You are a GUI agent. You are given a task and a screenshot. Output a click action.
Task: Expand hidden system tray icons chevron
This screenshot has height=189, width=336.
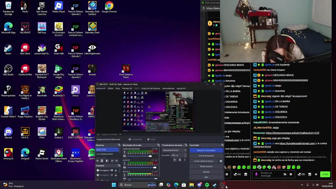tap(302, 185)
